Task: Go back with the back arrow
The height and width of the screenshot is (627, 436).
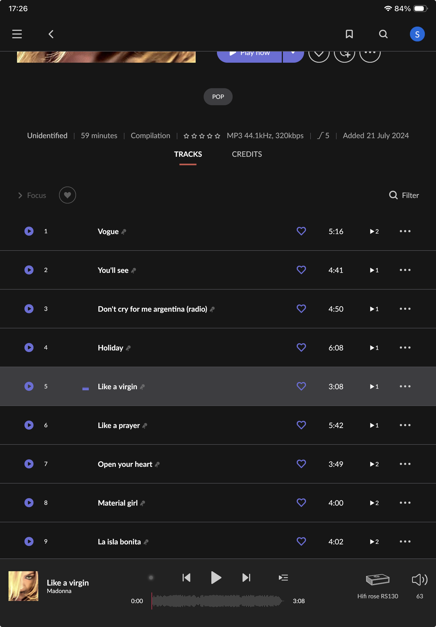Action: coord(51,34)
